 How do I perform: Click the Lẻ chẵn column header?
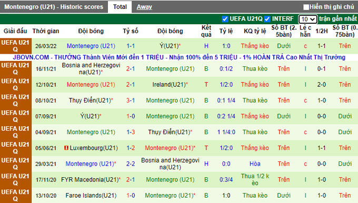click(x=305, y=31)
